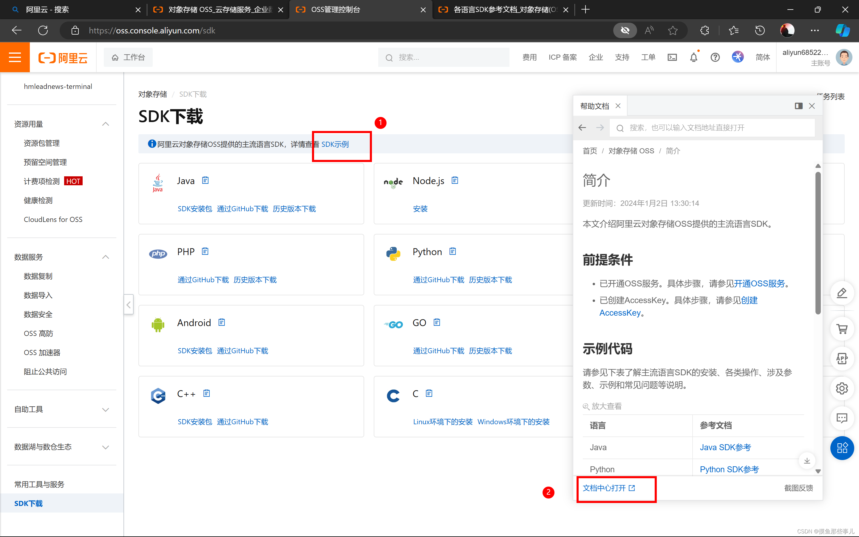Focus the help document search field
859x537 pixels.
[x=712, y=127]
